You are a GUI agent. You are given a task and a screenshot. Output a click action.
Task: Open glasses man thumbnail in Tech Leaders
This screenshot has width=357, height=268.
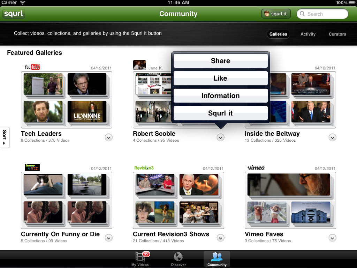[x=87, y=84]
